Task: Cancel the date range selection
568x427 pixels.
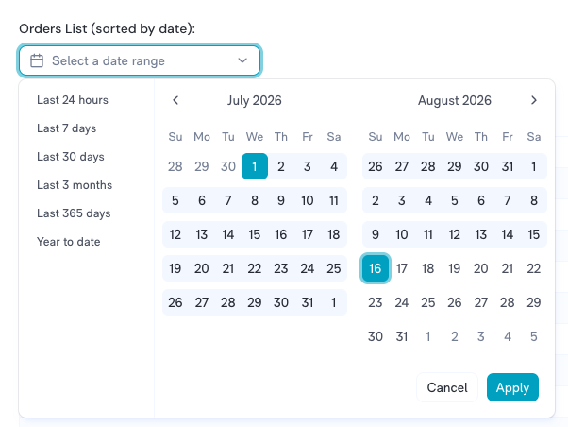Action: click(x=447, y=387)
